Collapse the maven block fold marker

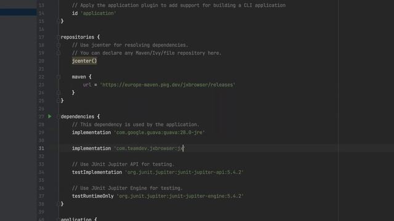point(58,77)
